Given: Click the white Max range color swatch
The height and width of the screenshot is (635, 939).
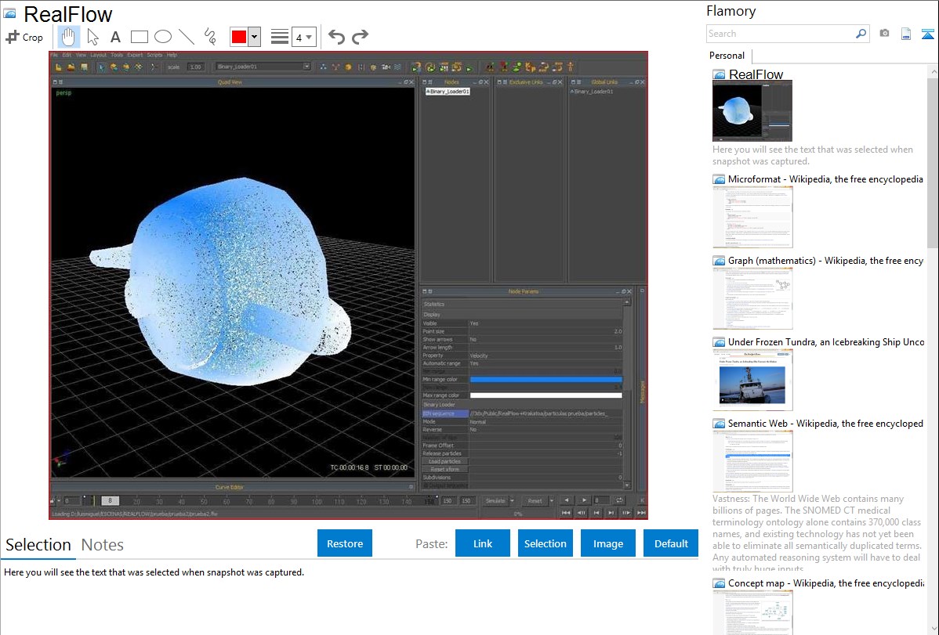Looking at the screenshot, I should point(546,395).
